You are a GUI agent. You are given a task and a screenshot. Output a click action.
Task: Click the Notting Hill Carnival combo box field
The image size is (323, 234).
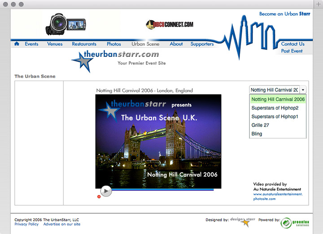click(x=275, y=90)
